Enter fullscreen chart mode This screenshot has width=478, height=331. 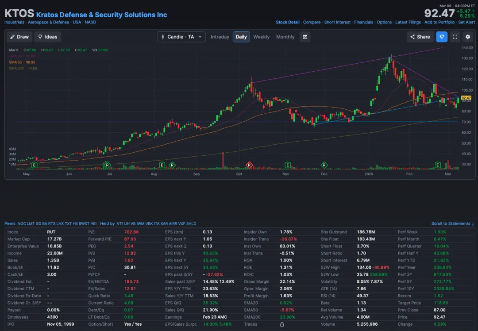455,37
